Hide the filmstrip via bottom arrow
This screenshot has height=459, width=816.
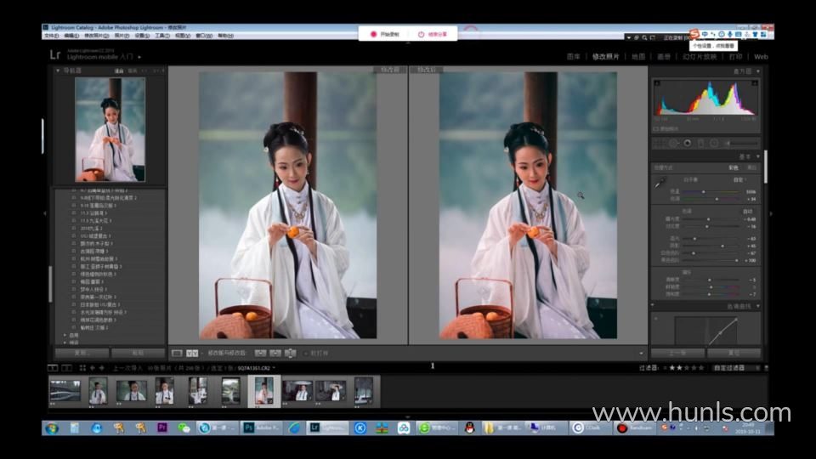click(x=407, y=416)
